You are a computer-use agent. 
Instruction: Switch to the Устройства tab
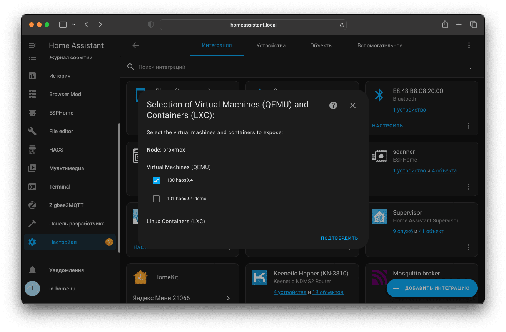tap(271, 45)
